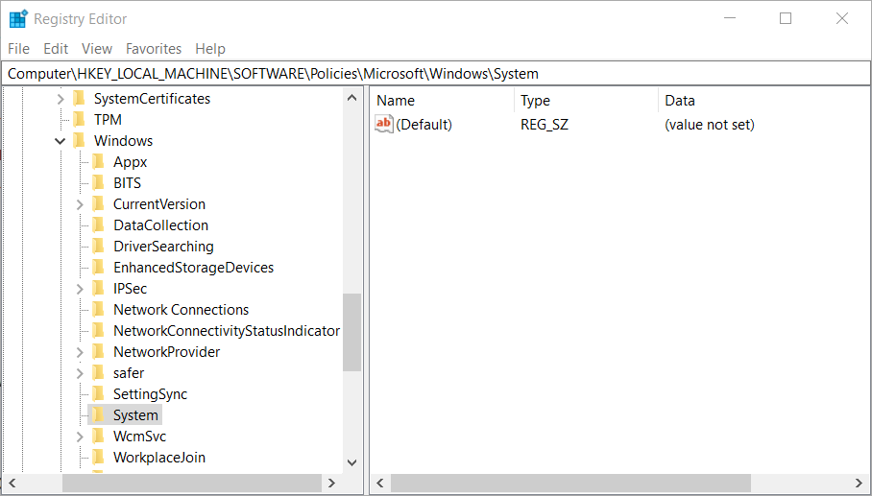Viewport: 872px width, 496px height.
Task: Select the DriverSearching key
Action: pyautogui.click(x=163, y=247)
